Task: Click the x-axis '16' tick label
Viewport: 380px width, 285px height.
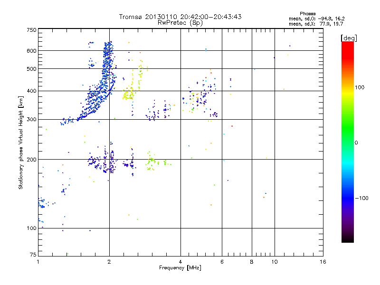Action: coord(323,262)
